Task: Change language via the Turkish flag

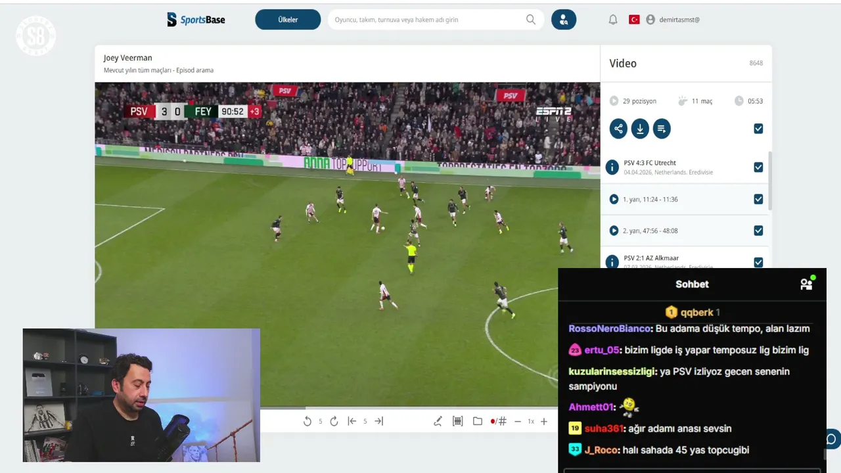Action: click(635, 20)
